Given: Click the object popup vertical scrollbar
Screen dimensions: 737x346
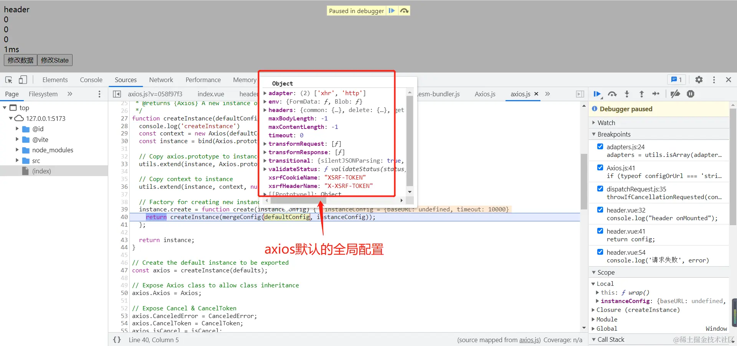Looking at the screenshot, I should pyautogui.click(x=410, y=140).
